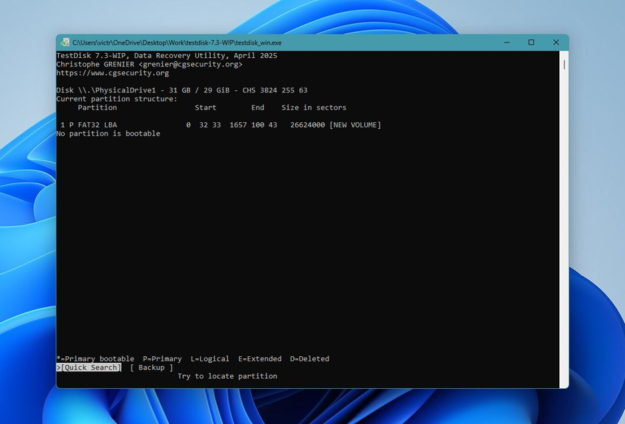Click the 26624000 sector size value
Screen dimensions: 625x424
click(x=307, y=125)
